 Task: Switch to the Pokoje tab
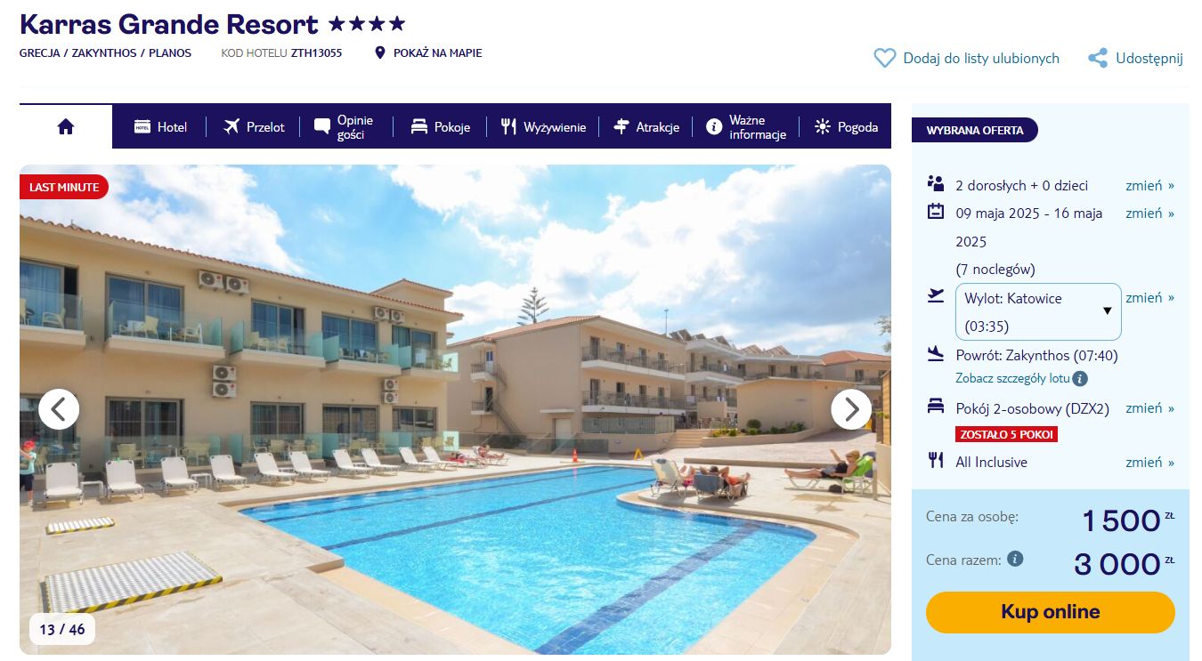click(440, 127)
